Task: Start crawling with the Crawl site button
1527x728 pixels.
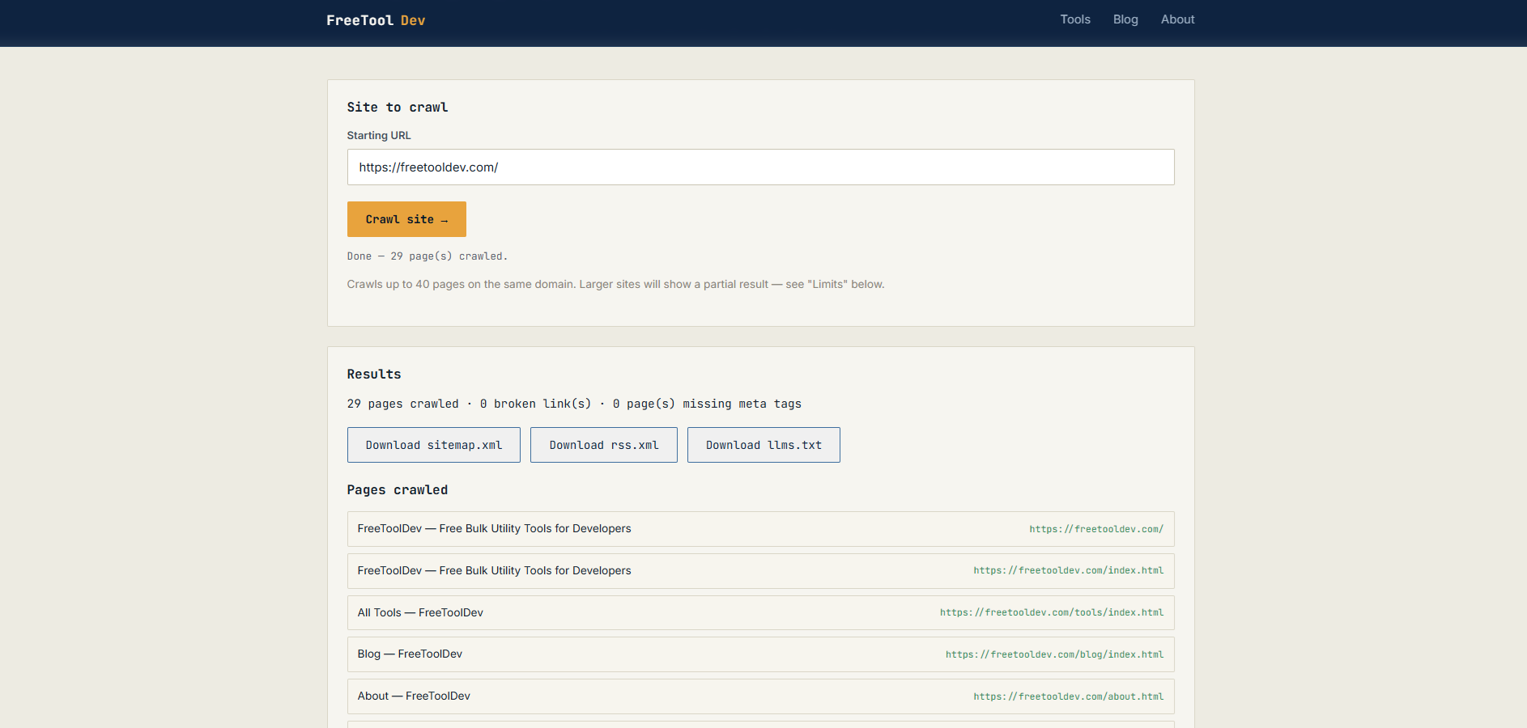Action: (x=406, y=219)
